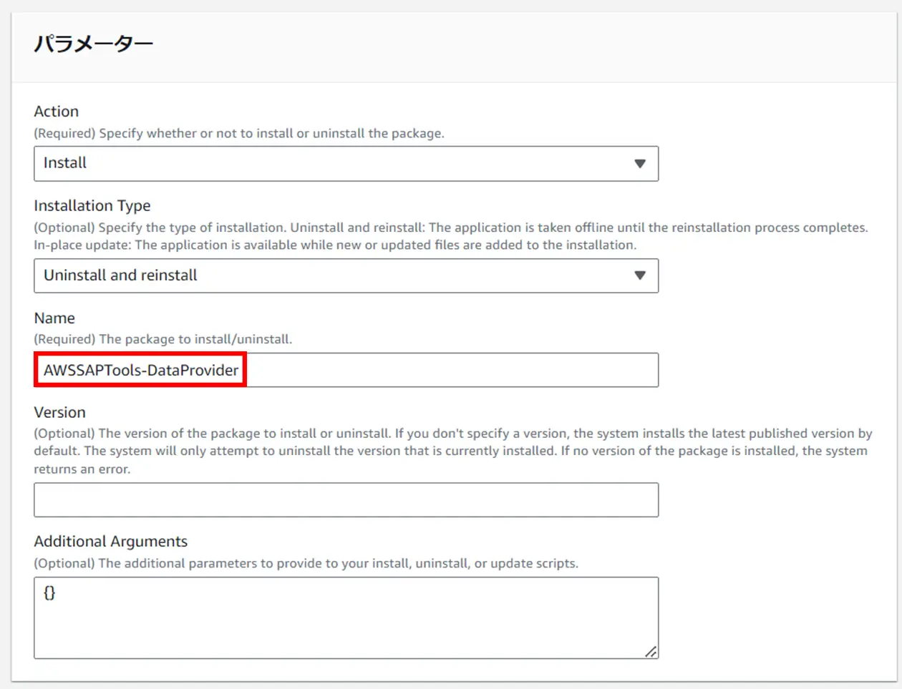The height and width of the screenshot is (689, 902).
Task: Click the Version field label
Action: point(59,413)
